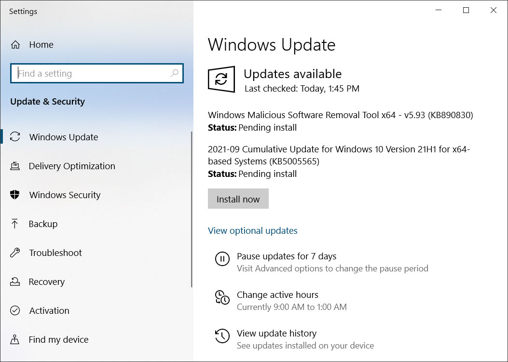
Task: Click the Windows Security shield icon
Action: coord(15,195)
